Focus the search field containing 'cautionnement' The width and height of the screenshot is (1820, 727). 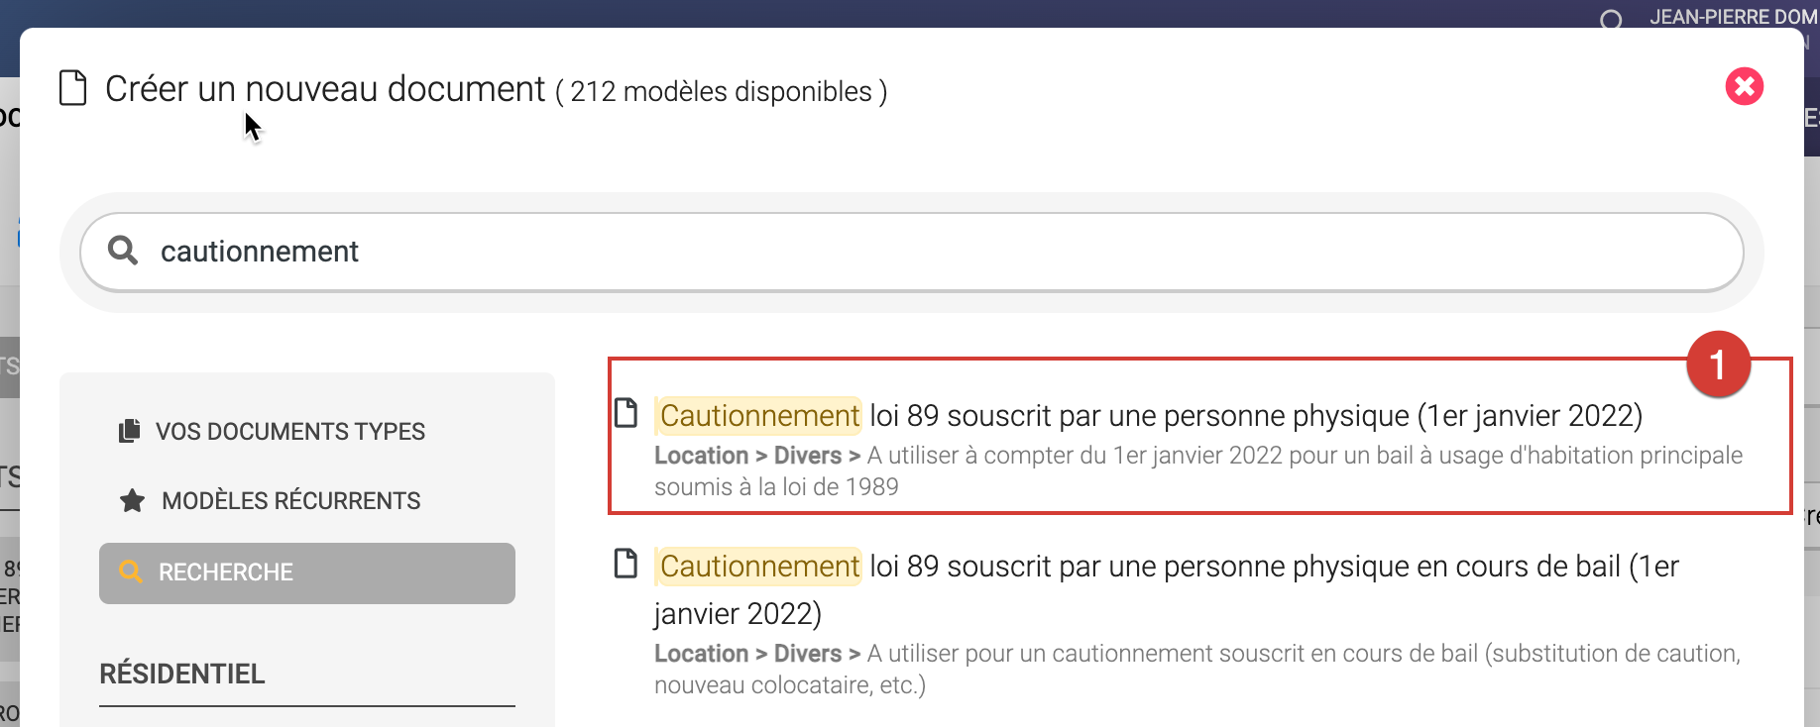click(912, 252)
